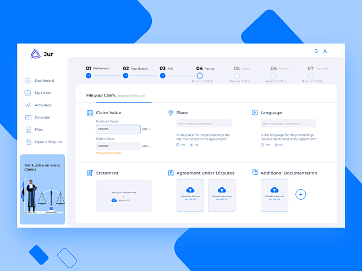Screen dimensions: 362x271
Task: Click step 05 Claim marker circle
Action: pos(237,76)
